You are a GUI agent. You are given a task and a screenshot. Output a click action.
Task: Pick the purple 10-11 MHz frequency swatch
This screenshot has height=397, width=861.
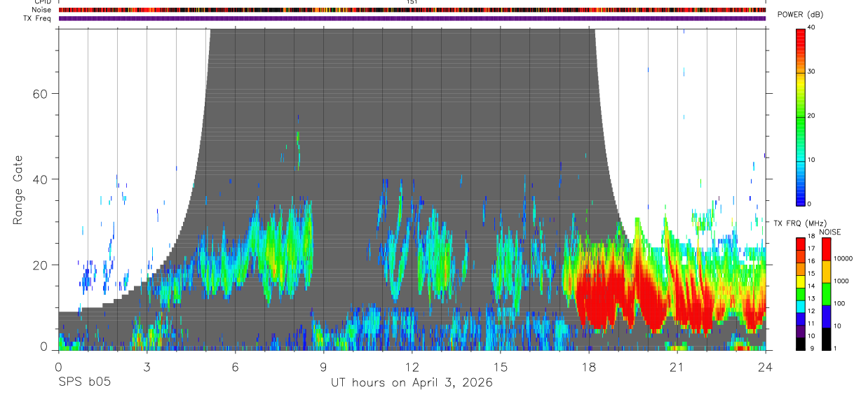point(801,331)
